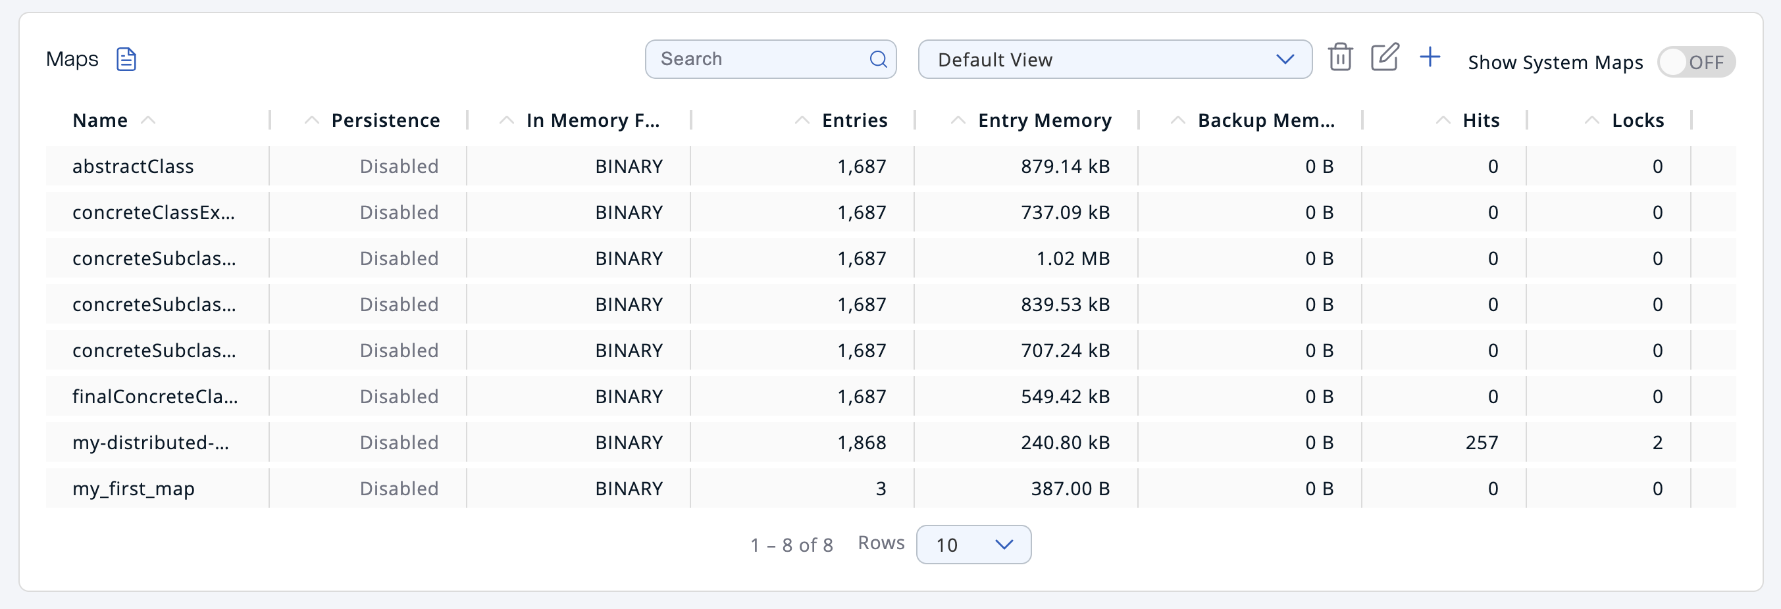Click the search magnifier icon
Screen dimensions: 1781x609
(877, 59)
